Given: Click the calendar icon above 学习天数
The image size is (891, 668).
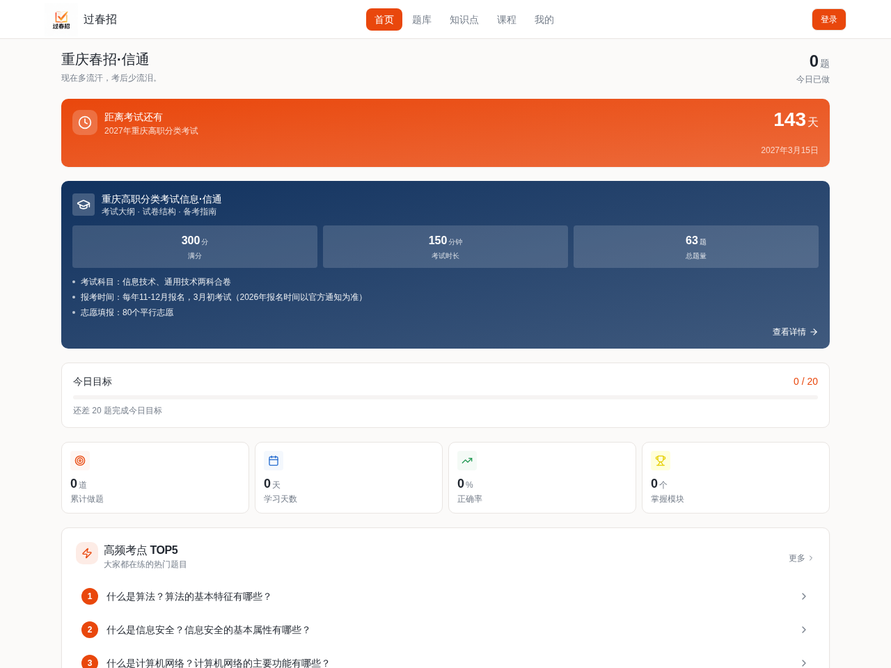Looking at the screenshot, I should coord(274,461).
